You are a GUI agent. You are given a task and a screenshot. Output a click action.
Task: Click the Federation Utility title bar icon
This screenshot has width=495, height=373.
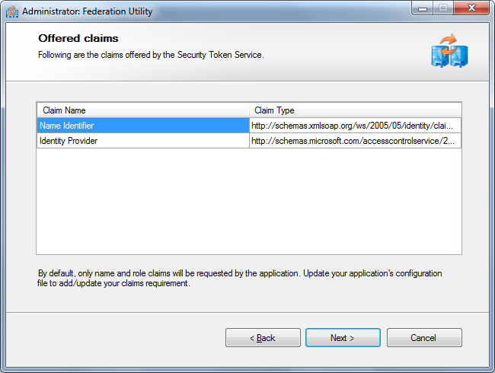pyautogui.click(x=12, y=11)
